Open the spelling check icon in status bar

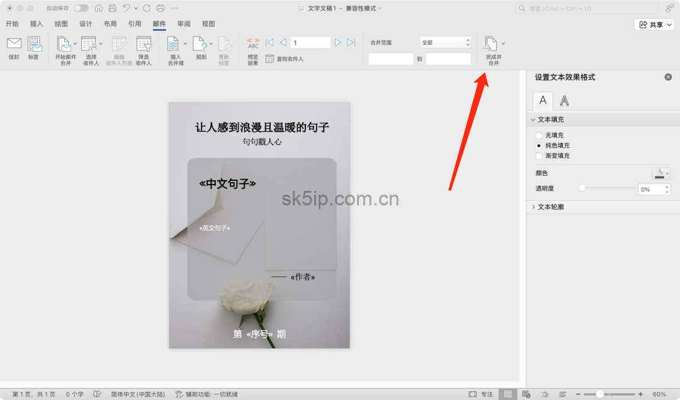[x=97, y=393]
